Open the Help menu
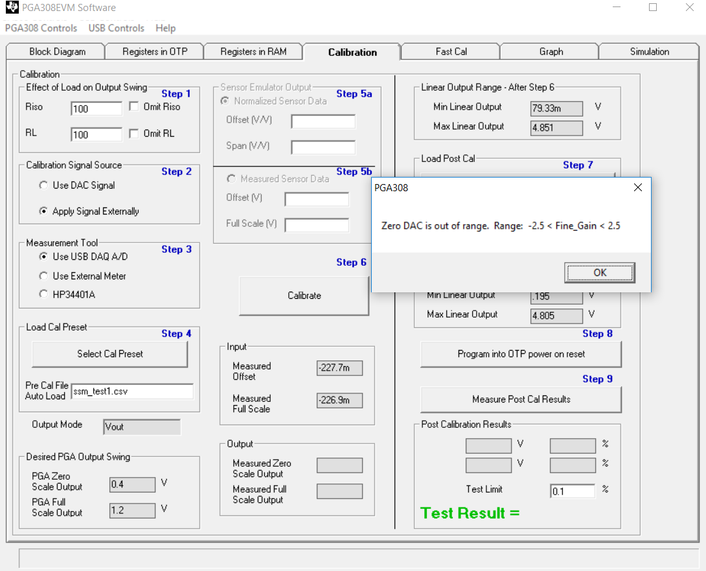The width and height of the screenshot is (706, 571). (x=165, y=28)
